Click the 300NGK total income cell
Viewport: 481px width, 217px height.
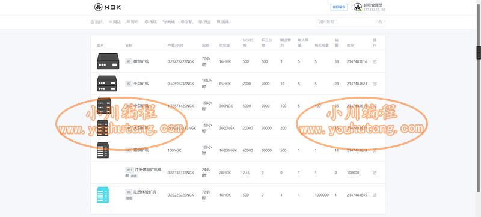click(x=226, y=106)
